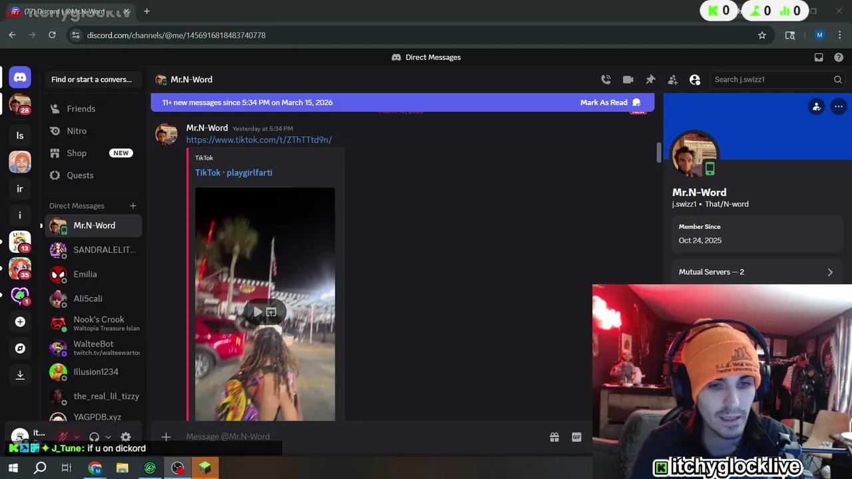852x479 pixels.
Task: Click the Add a Server plus icon
Action: [x=20, y=322]
